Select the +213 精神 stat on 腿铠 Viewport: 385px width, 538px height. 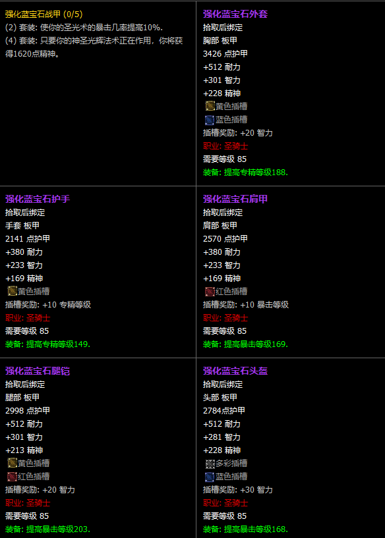[24, 450]
